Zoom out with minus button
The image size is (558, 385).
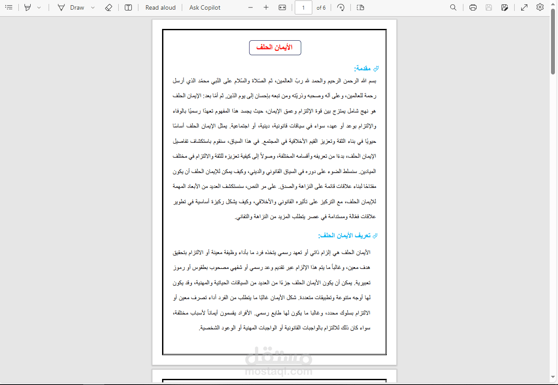tap(251, 7)
